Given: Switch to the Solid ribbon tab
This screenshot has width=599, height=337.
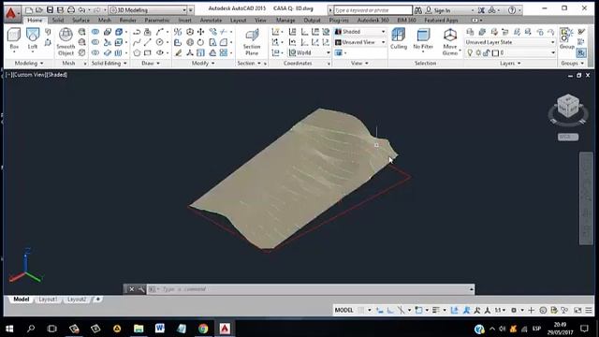Looking at the screenshot, I should [58, 21].
